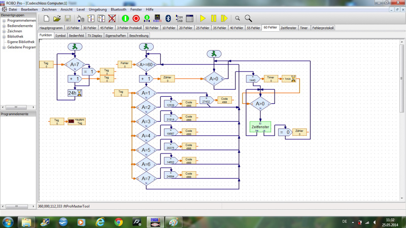The image size is (406, 228).
Task: Select the green Zeitfenster subprogram block
Action: (260, 126)
